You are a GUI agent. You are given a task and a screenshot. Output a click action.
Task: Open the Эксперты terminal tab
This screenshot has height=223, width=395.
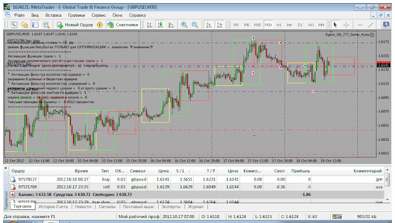171,206
